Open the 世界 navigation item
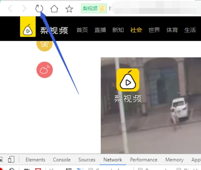201x170 pixels. (x=154, y=30)
